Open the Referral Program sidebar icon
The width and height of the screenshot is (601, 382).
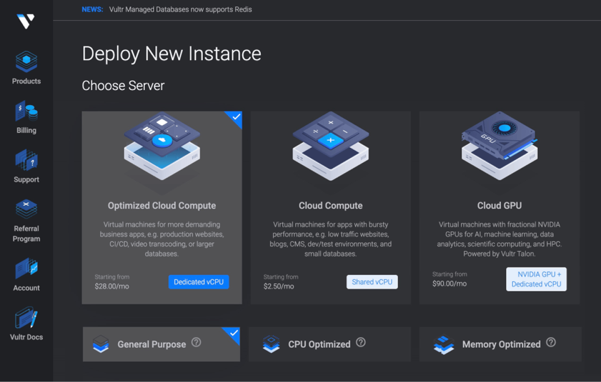click(x=26, y=209)
